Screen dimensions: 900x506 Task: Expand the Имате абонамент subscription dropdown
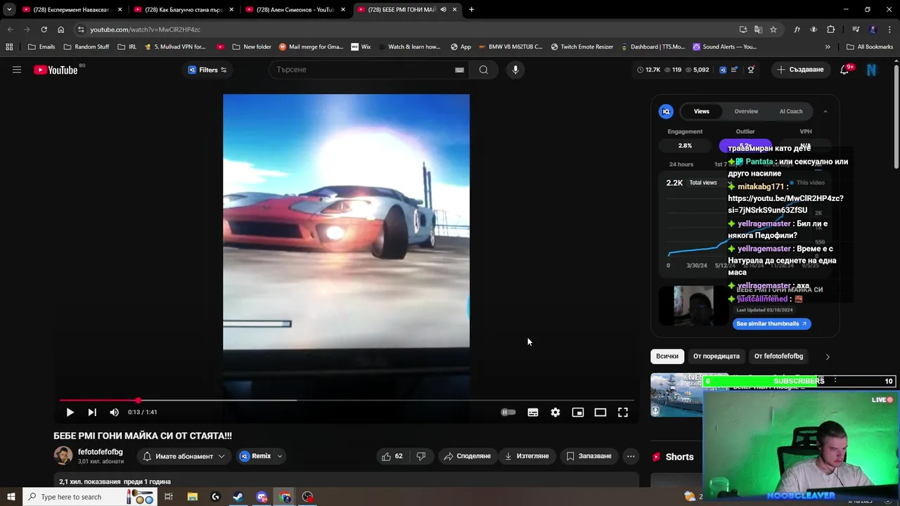coord(183,456)
